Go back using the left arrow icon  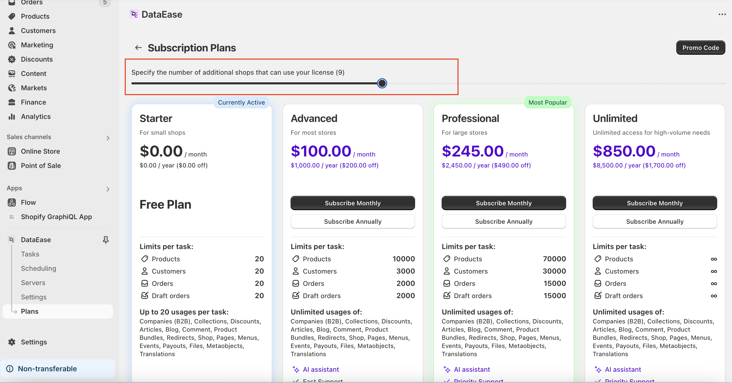point(138,48)
